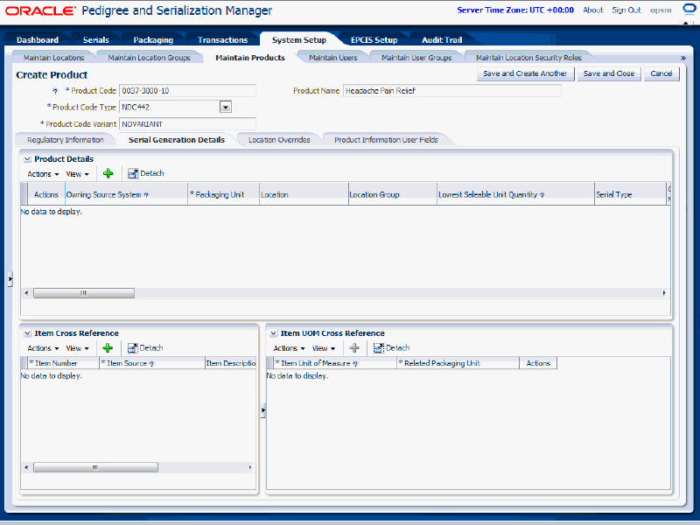Click Product Details scroll right arrow
Screen dimensions: 700x525
click(x=664, y=293)
